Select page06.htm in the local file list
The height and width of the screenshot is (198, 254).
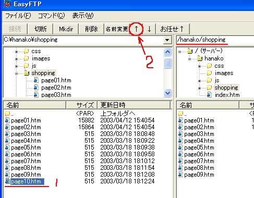pyautogui.click(x=26, y=154)
